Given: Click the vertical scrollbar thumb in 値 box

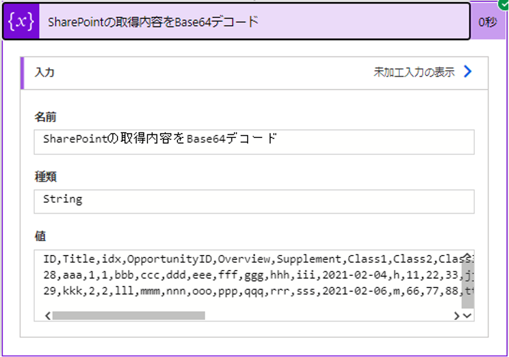Looking at the screenshot, I should (x=468, y=284).
